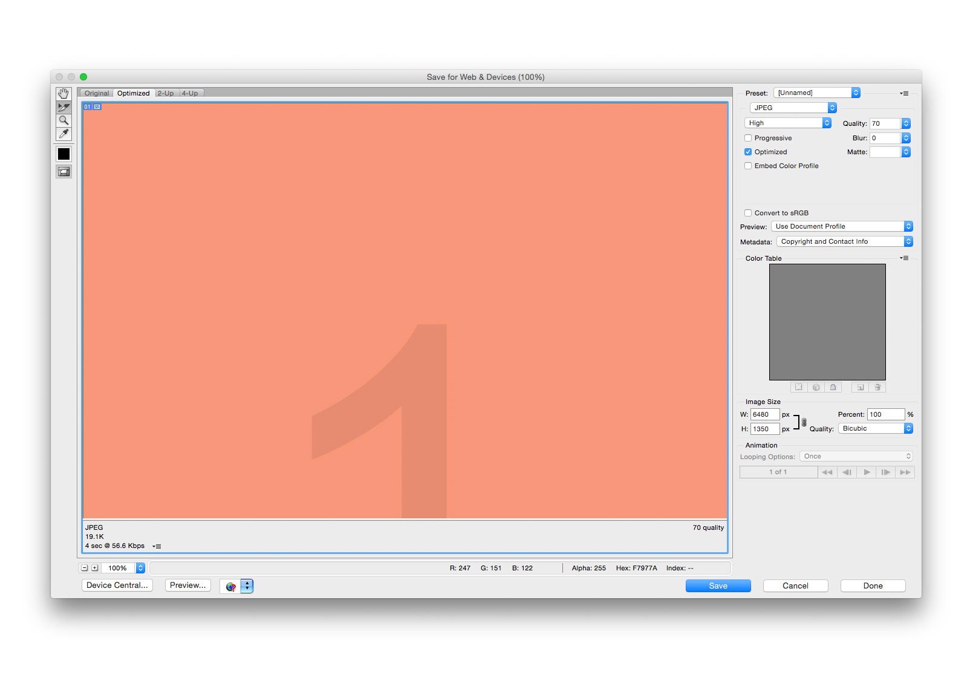Click the image width input field

pyautogui.click(x=764, y=414)
